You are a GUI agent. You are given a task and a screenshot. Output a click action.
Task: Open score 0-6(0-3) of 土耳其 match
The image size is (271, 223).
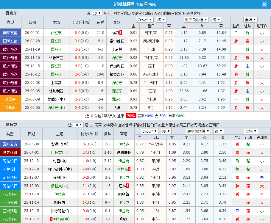[x=82, y=83]
